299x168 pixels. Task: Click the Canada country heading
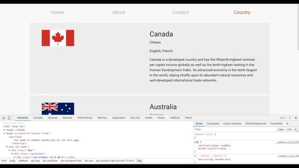[161, 34]
